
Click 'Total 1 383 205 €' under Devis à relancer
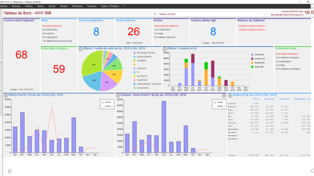pyautogui.click(x=134, y=43)
